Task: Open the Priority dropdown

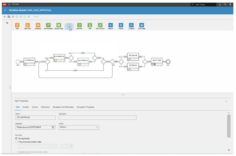Action: (96, 127)
